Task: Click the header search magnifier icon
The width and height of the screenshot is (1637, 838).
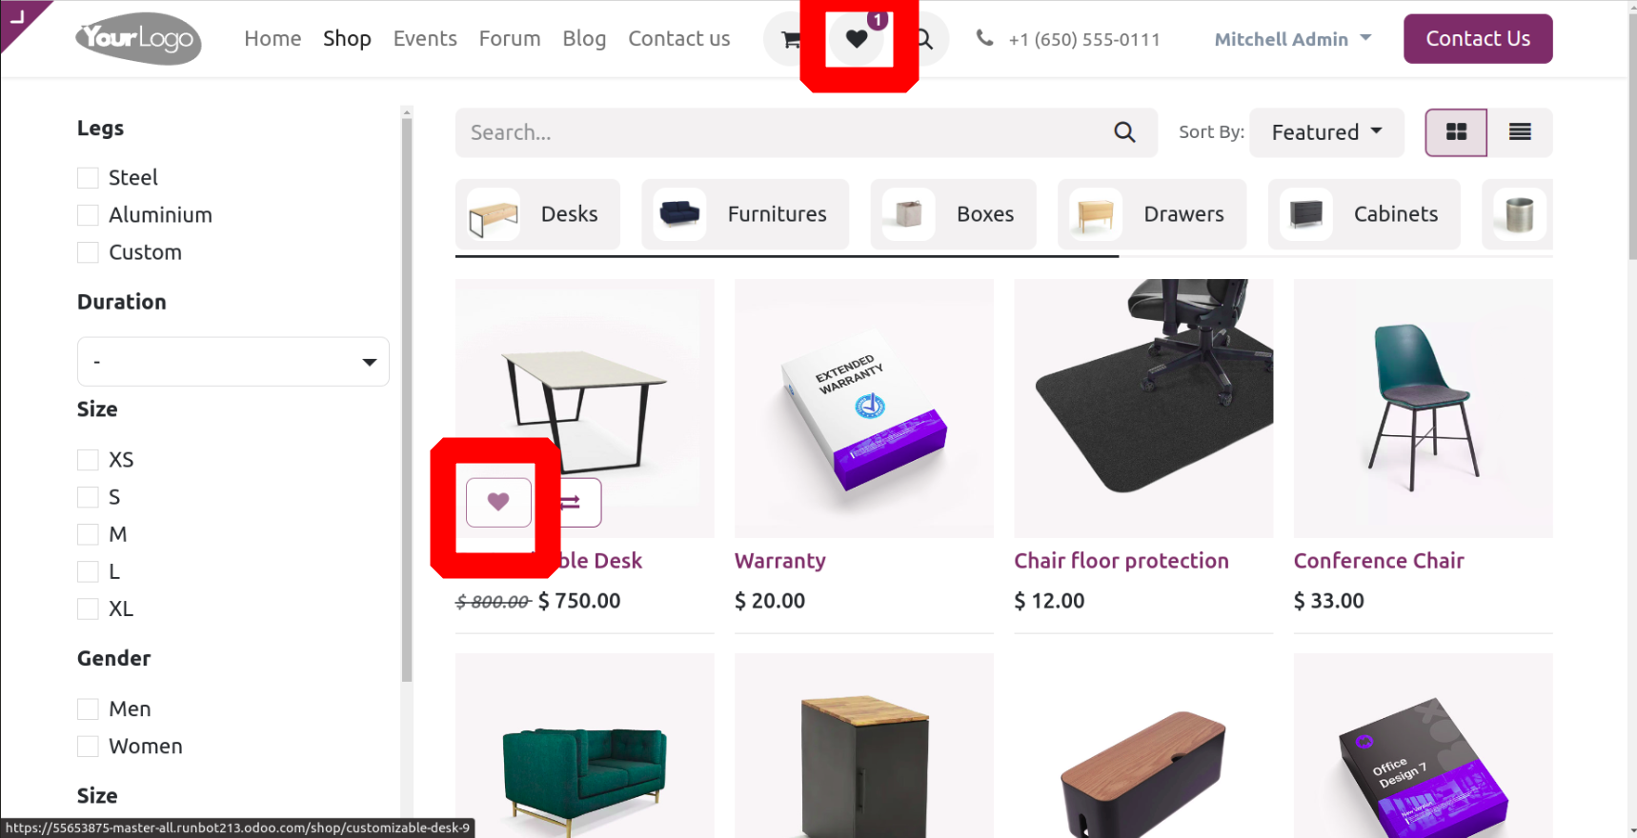Action: tap(924, 39)
